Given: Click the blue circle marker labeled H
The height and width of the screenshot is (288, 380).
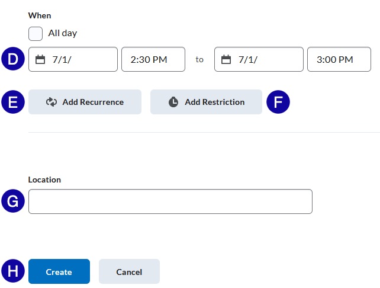Looking at the screenshot, I should [13, 271].
